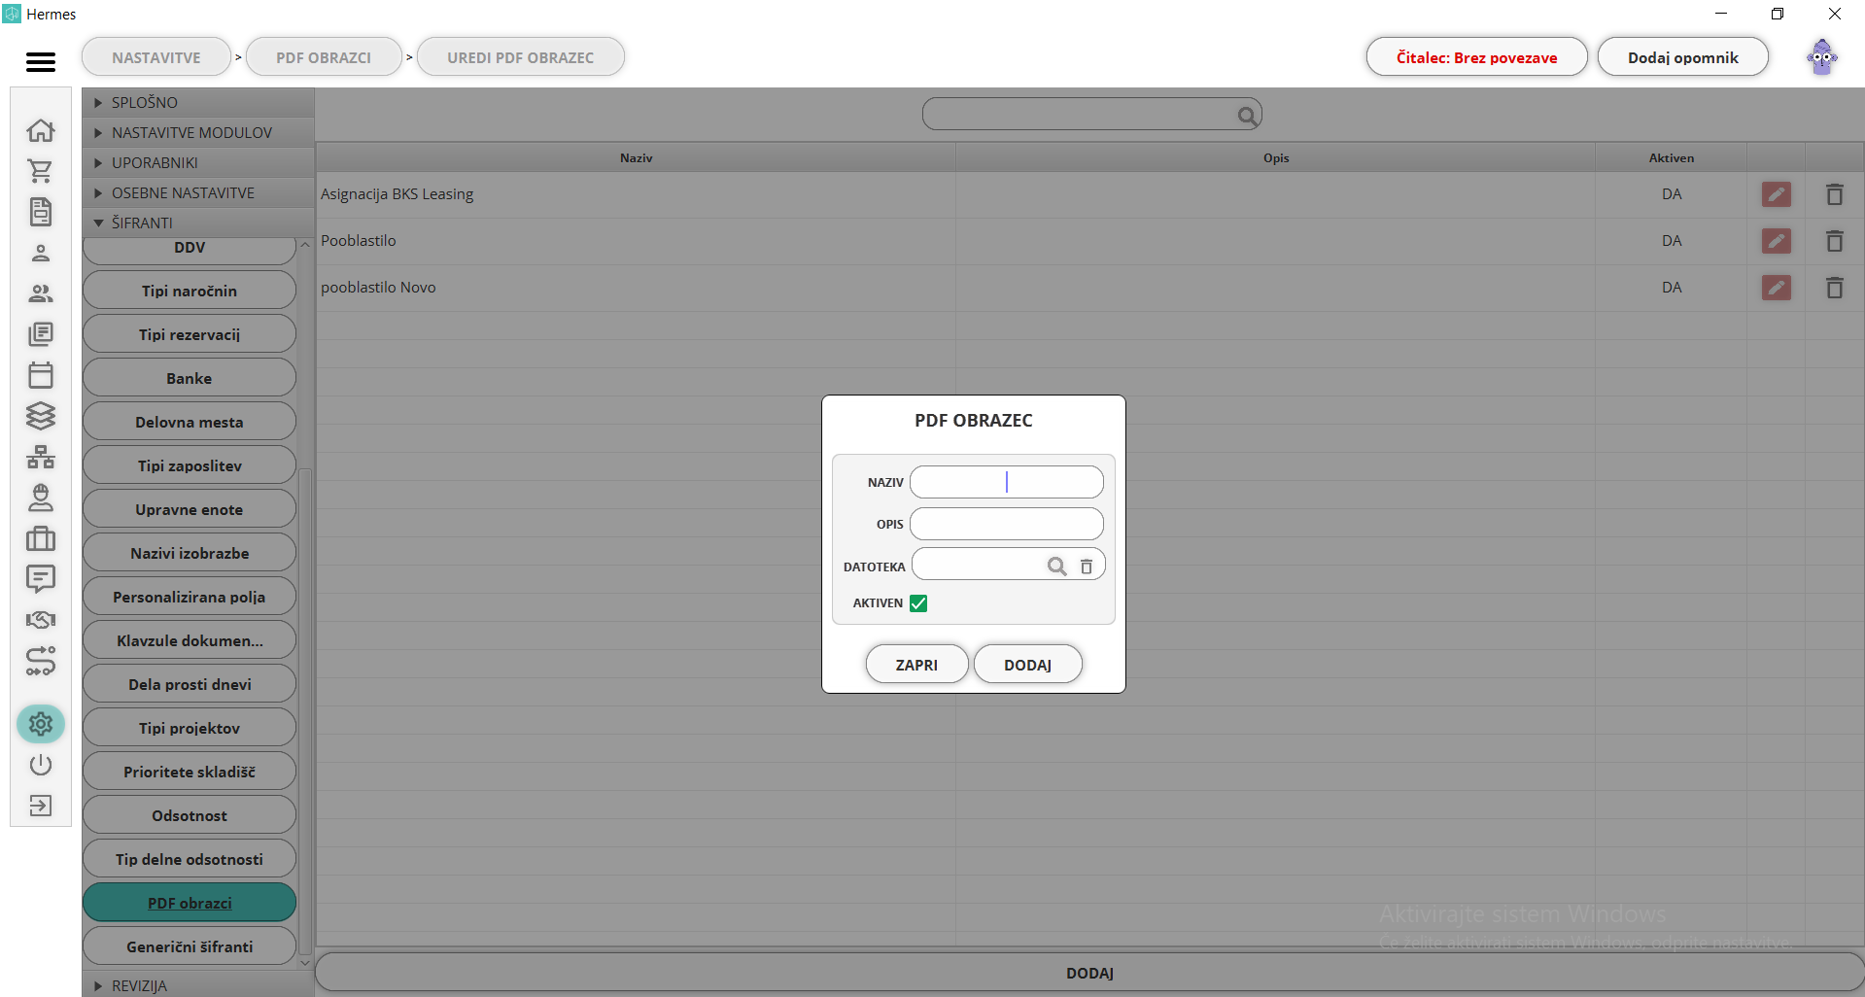Screen dimensions: 1865x997
Task: Edit the Pooblastilo row
Action: [1777, 241]
